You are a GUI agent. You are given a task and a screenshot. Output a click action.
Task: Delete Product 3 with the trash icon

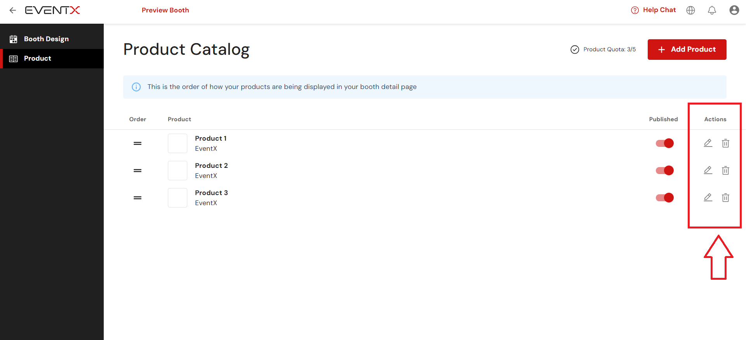coord(725,197)
